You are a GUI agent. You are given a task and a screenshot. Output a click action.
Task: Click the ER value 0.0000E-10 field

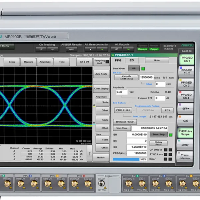coord(137,135)
